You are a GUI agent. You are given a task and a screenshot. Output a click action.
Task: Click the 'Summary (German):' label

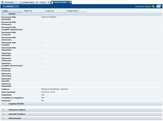pos(6,75)
